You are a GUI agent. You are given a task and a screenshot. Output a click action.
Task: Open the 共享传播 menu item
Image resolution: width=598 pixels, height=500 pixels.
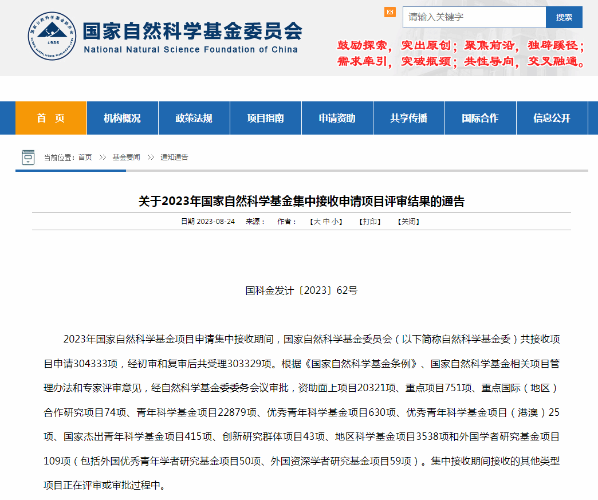[408, 118]
